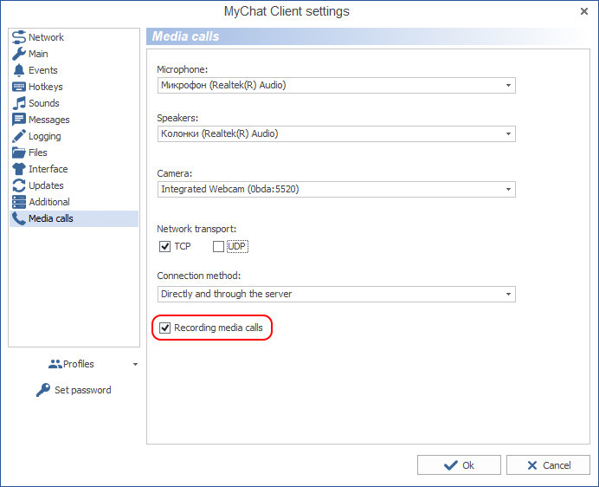This screenshot has height=487, width=599.
Task: Click the Additional server icon
Action: 19,202
